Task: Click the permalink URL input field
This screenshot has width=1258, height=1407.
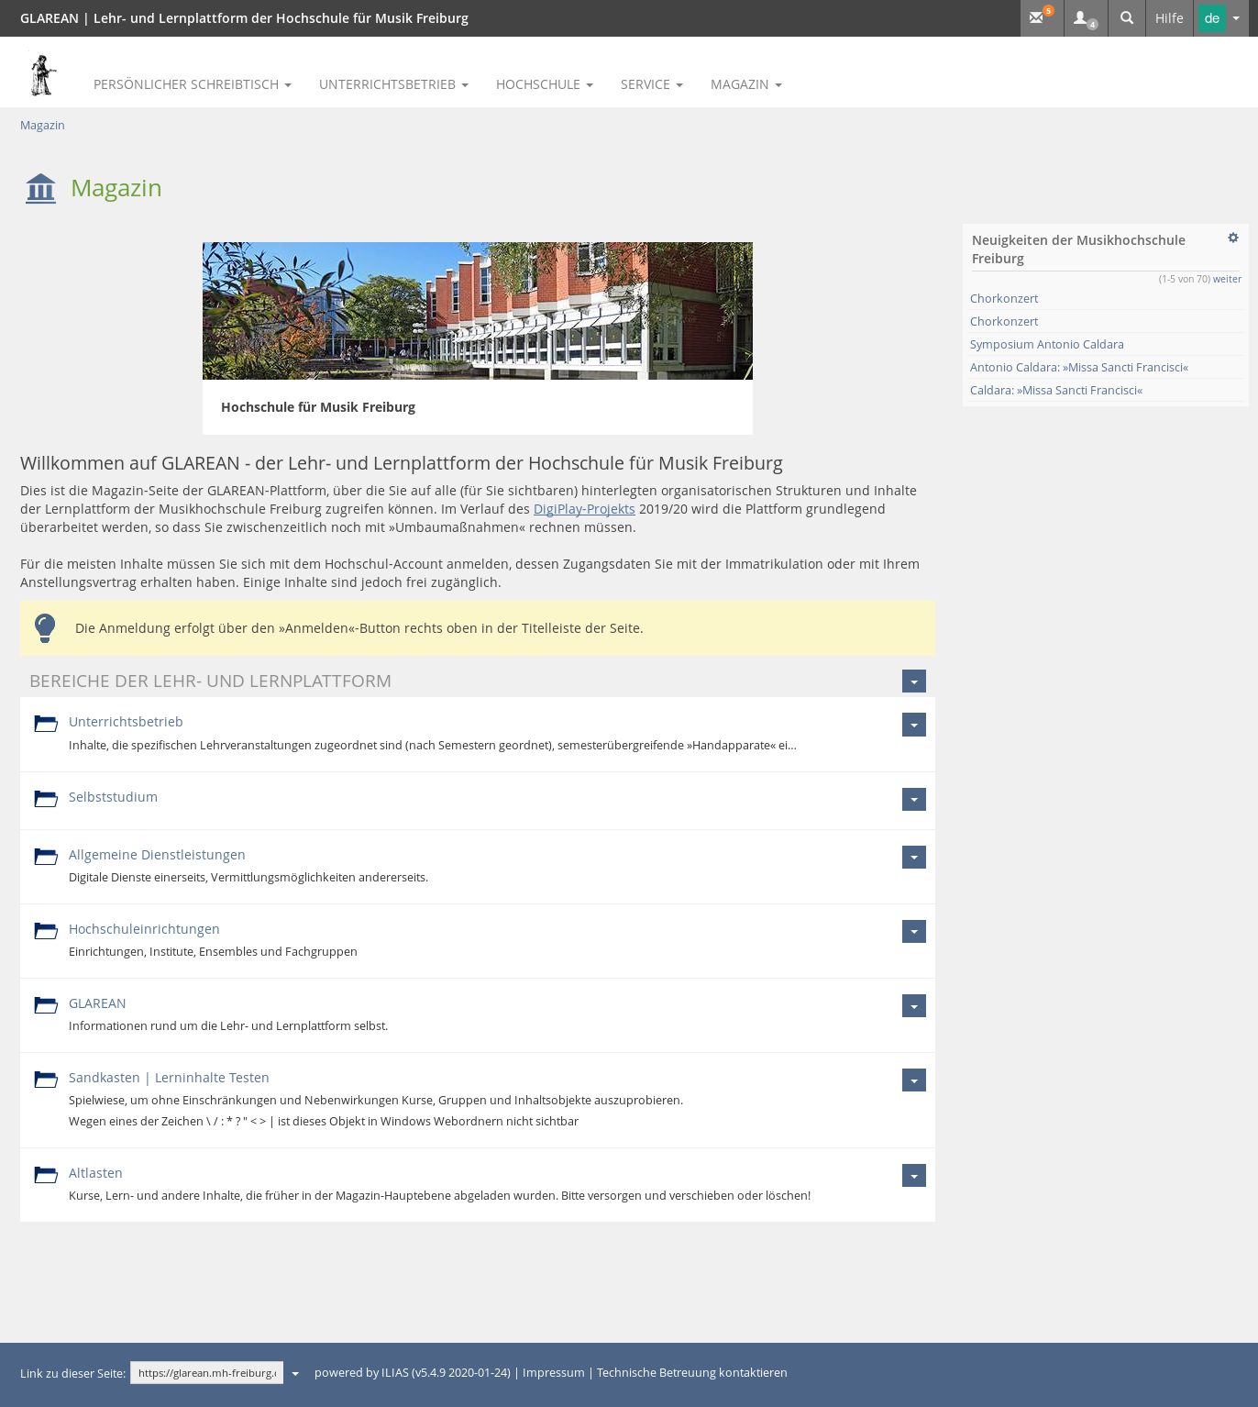Action: click(206, 1373)
